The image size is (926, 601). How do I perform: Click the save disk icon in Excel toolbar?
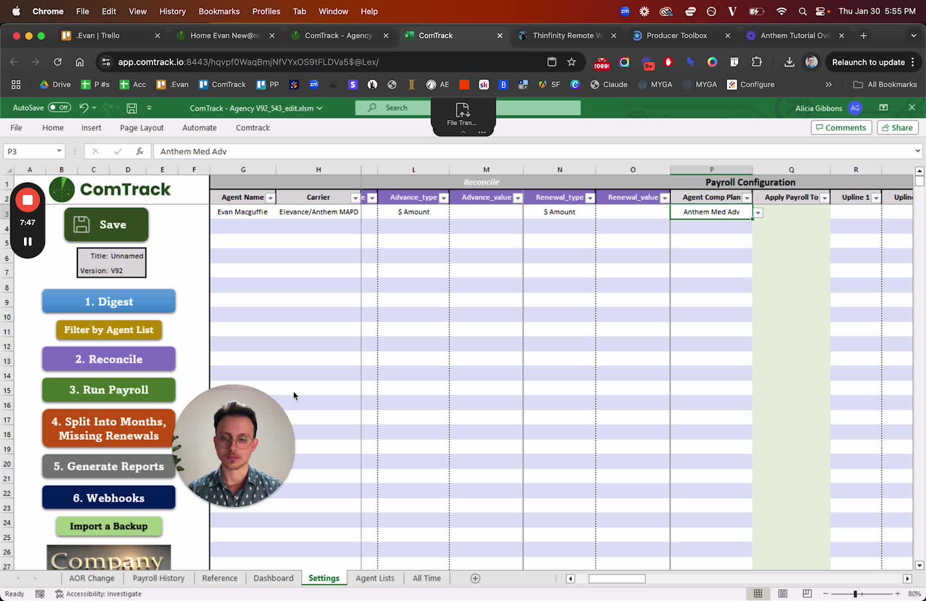[132, 108]
